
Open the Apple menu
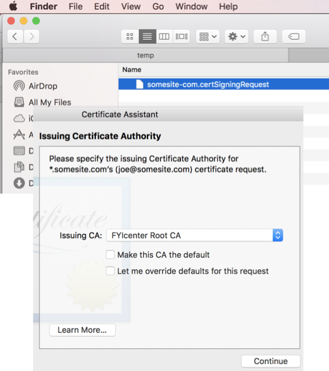[x=13, y=6]
